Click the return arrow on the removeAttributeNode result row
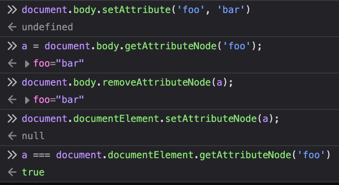The width and height of the screenshot is (339, 185). [x=12, y=100]
